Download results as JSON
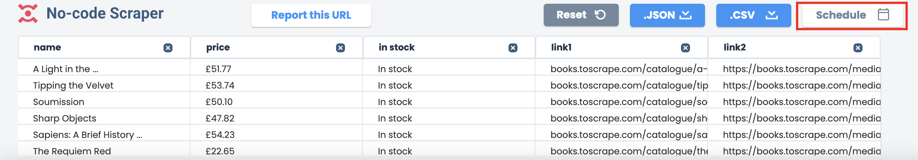 667,15
